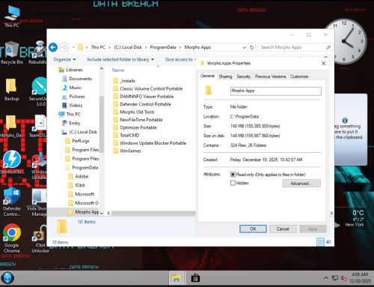The width and height of the screenshot is (374, 287).
Task: Open the Give access to dropdown
Action: [180, 59]
